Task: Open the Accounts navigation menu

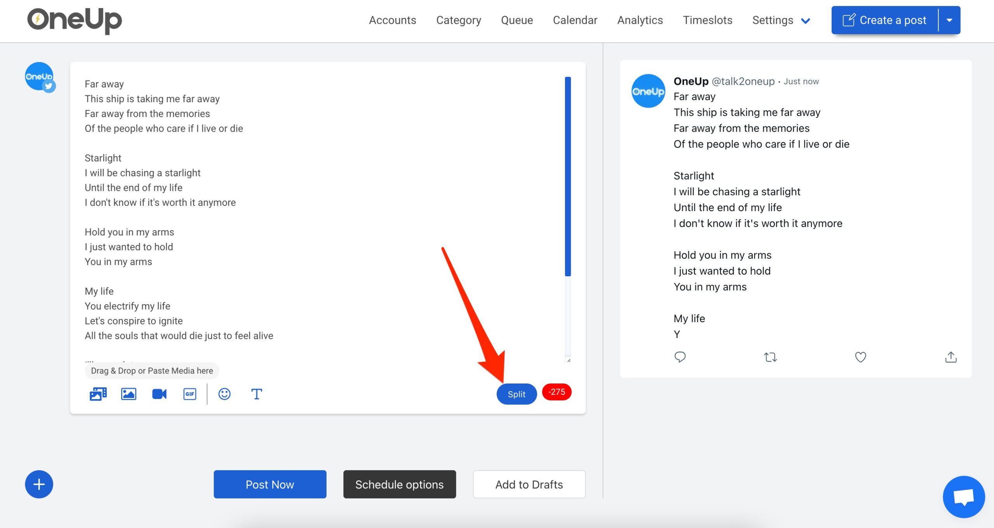Action: pos(393,20)
